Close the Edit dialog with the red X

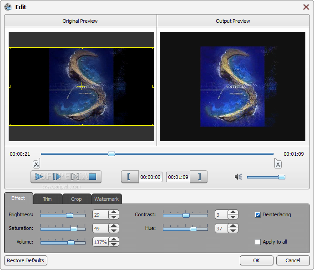[306, 7]
